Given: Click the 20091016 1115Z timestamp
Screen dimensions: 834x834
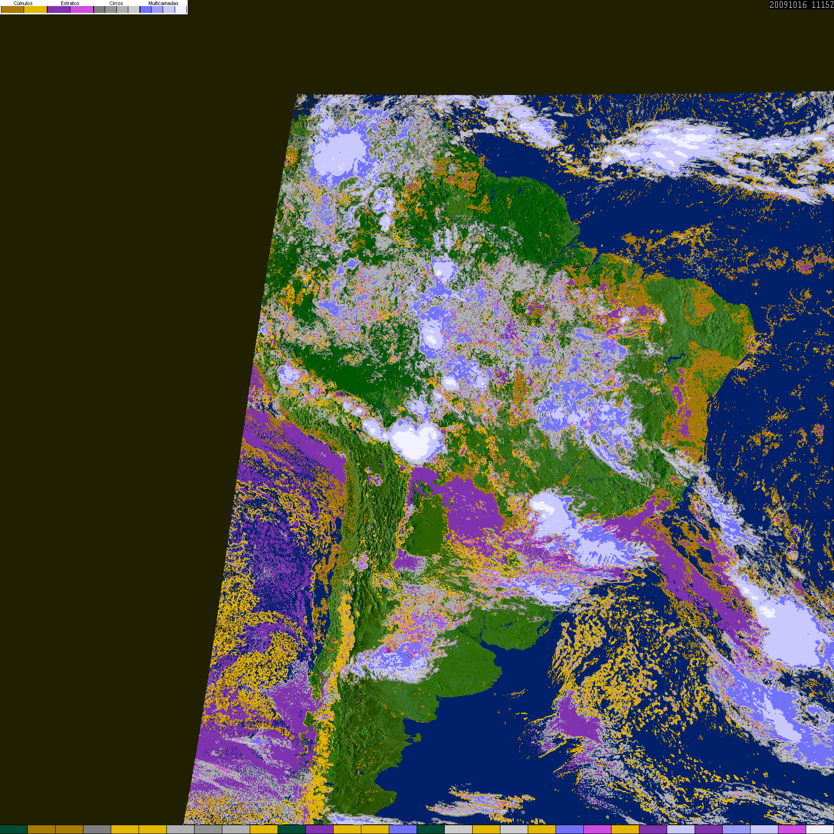Looking at the screenshot, I should coord(802,5).
